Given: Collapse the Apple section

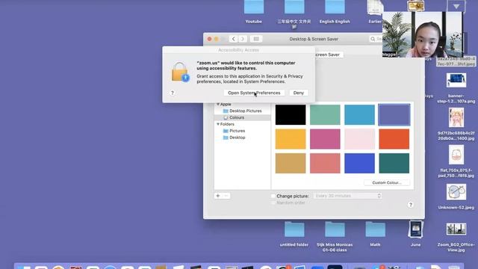Looking at the screenshot, I should pos(218,105).
